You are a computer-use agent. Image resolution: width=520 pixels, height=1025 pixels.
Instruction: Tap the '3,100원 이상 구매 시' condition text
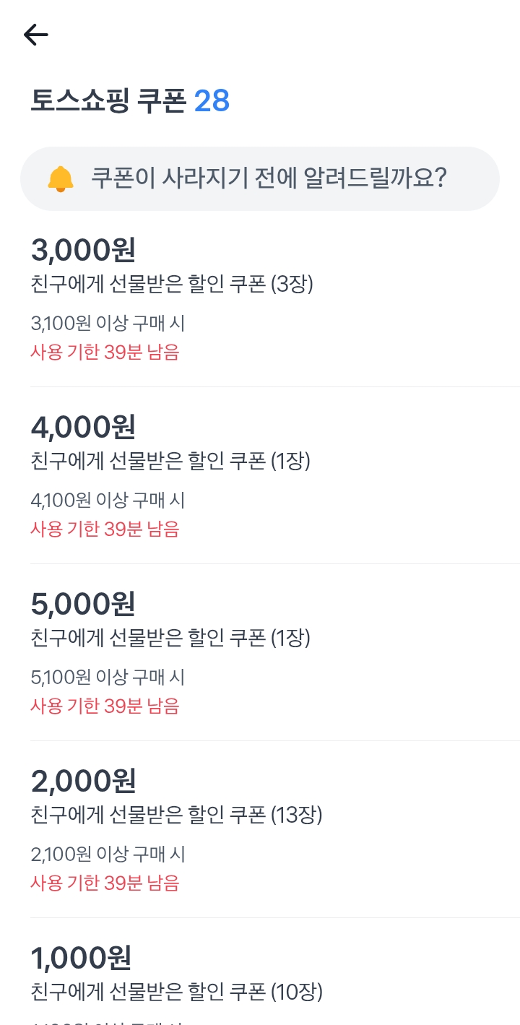tap(108, 322)
